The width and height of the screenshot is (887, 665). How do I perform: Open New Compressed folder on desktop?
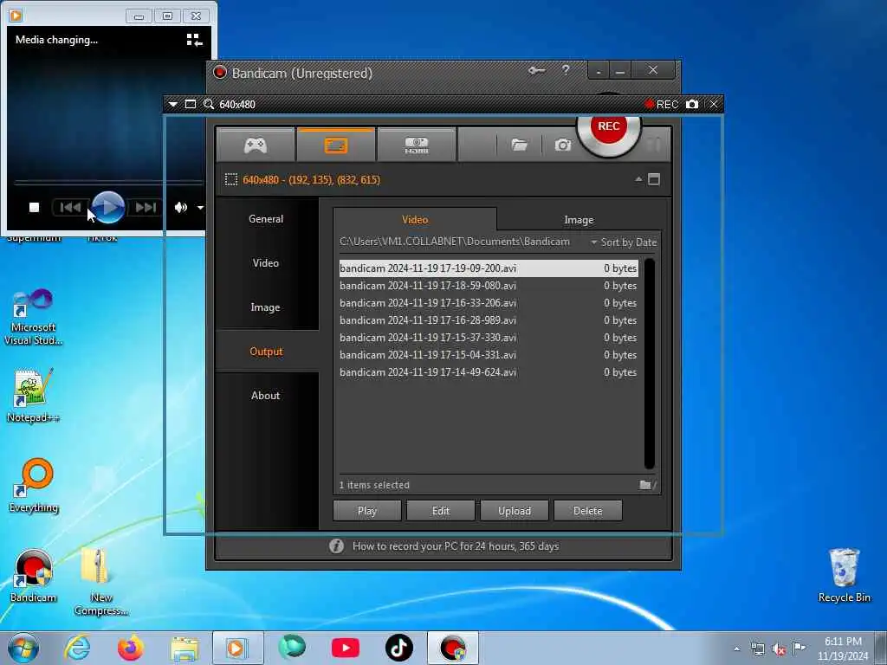click(x=101, y=581)
